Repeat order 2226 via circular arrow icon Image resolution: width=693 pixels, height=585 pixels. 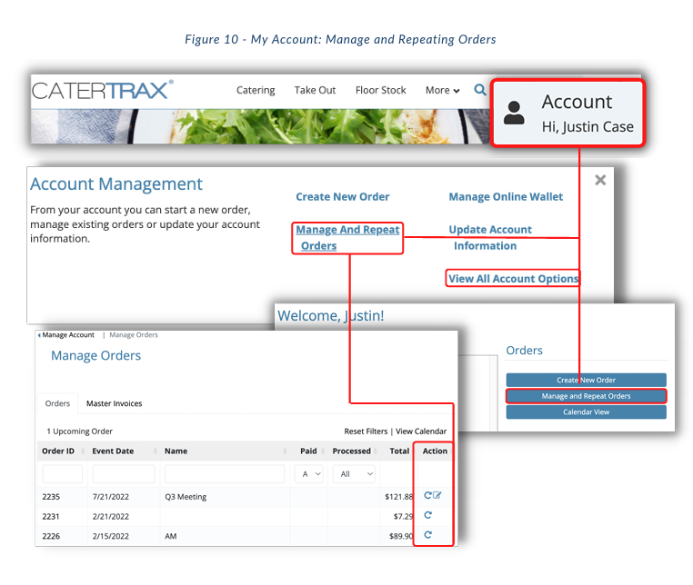427,535
